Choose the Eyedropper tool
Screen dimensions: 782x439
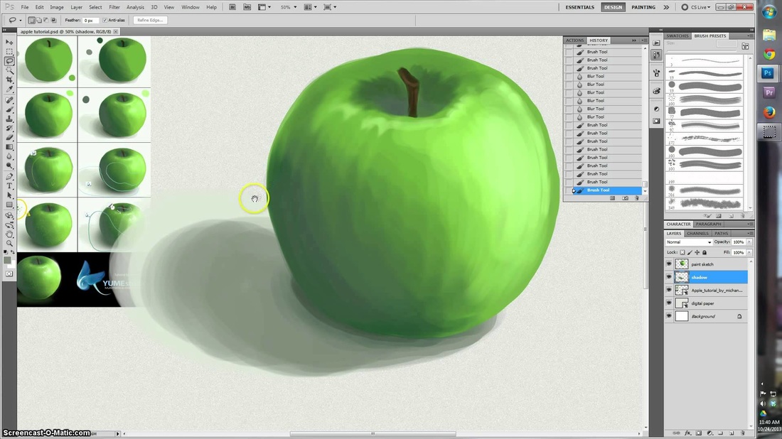pyautogui.click(x=9, y=89)
